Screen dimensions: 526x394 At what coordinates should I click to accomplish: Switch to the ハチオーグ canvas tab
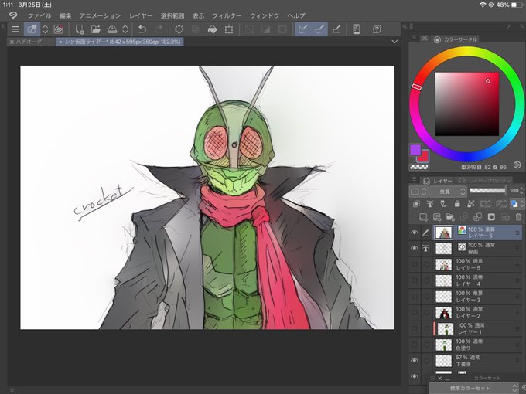(x=30, y=42)
